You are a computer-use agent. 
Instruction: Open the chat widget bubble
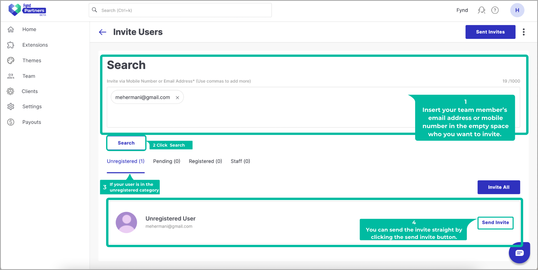tap(519, 253)
